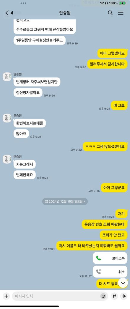
Task: Open the emoticon smiley picker
Action: point(103,296)
